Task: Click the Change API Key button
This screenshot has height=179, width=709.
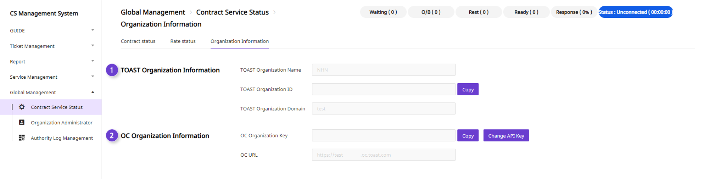Action: pos(506,135)
